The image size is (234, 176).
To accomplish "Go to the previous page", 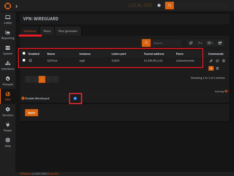I will pos(35,79).
